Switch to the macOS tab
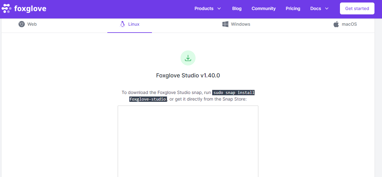Viewport: 382px width, 177px height. pos(345,24)
